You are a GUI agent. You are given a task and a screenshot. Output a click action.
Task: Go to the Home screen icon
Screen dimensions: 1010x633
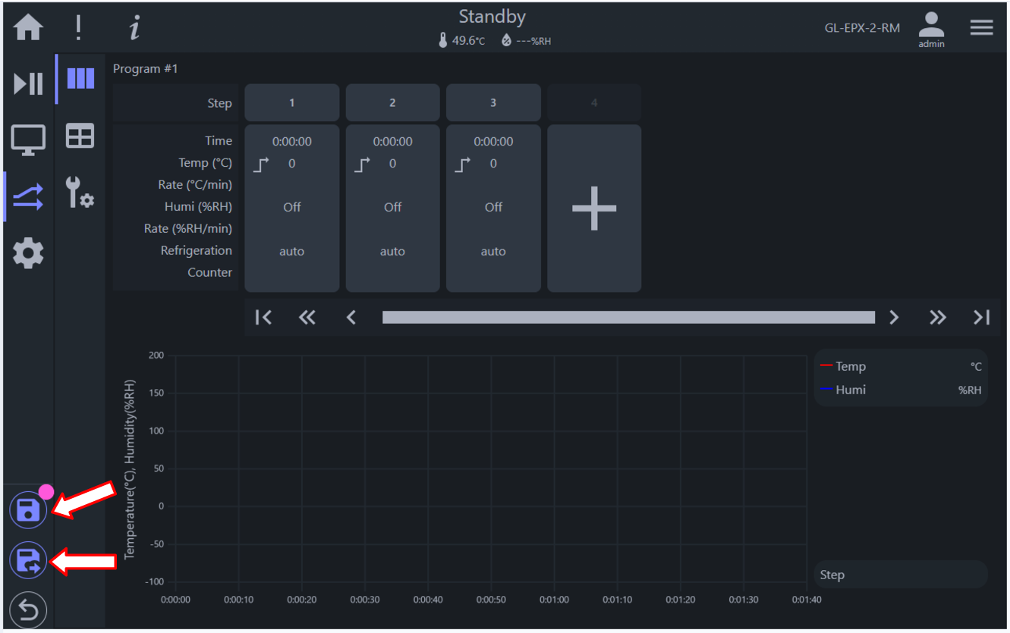pos(29,27)
